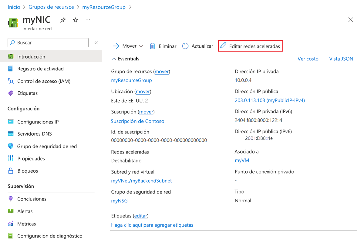
Task: Click the Editar redes aceleradas pencil icon
Action: click(x=223, y=46)
